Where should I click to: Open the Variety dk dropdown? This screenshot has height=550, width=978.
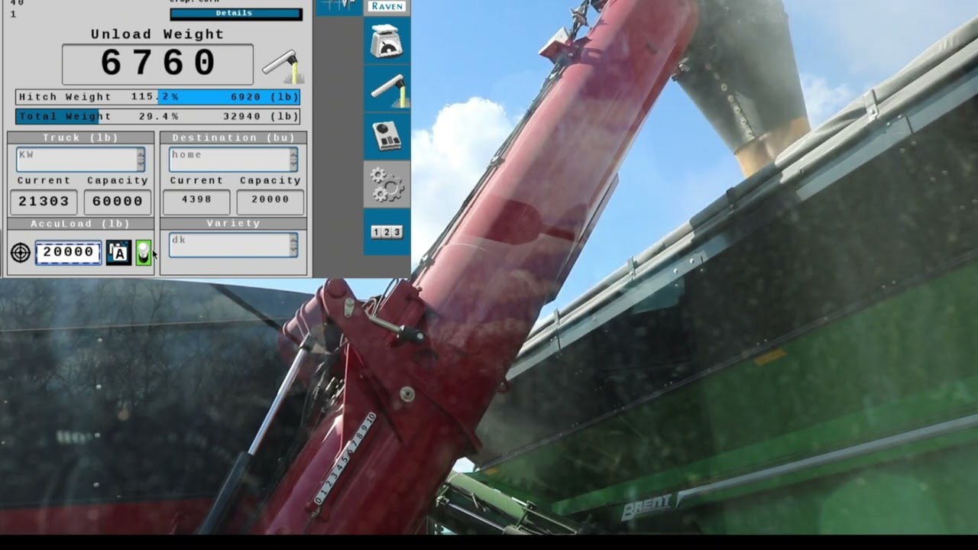pyautogui.click(x=233, y=244)
